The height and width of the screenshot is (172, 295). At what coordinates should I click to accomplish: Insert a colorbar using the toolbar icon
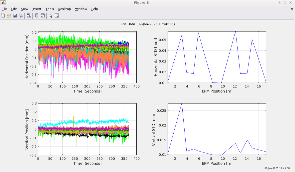coord(37,15)
